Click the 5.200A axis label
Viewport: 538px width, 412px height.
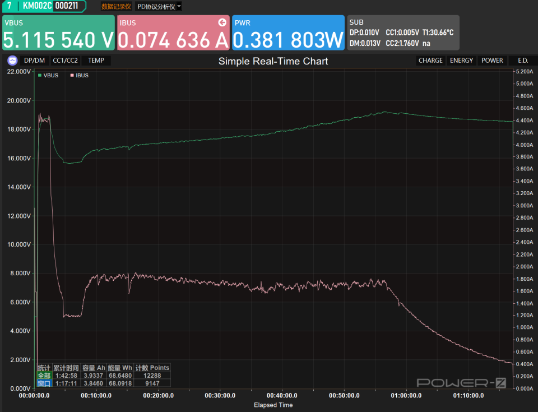click(x=525, y=72)
